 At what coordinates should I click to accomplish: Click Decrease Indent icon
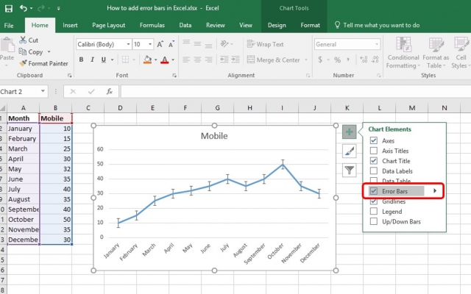click(224, 60)
